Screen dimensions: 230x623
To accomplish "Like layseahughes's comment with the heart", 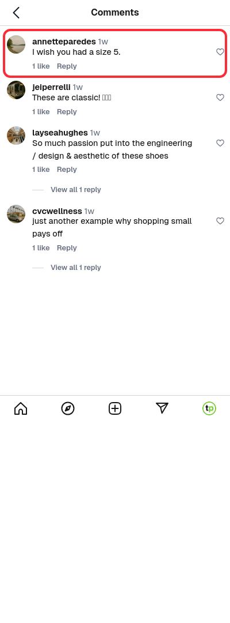I will [220, 143].
